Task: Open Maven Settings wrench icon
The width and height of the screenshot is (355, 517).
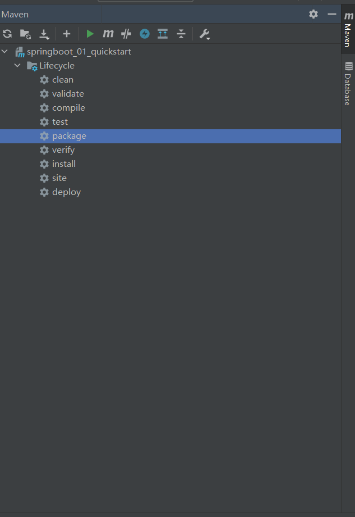Action: click(204, 34)
